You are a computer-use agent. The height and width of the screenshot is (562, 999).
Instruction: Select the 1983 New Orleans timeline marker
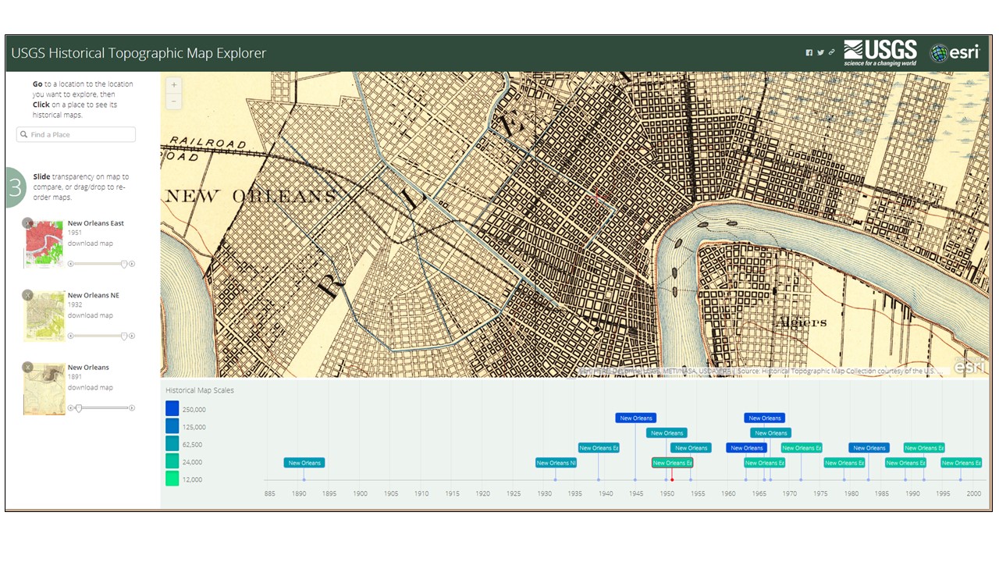pyautogui.click(x=869, y=448)
